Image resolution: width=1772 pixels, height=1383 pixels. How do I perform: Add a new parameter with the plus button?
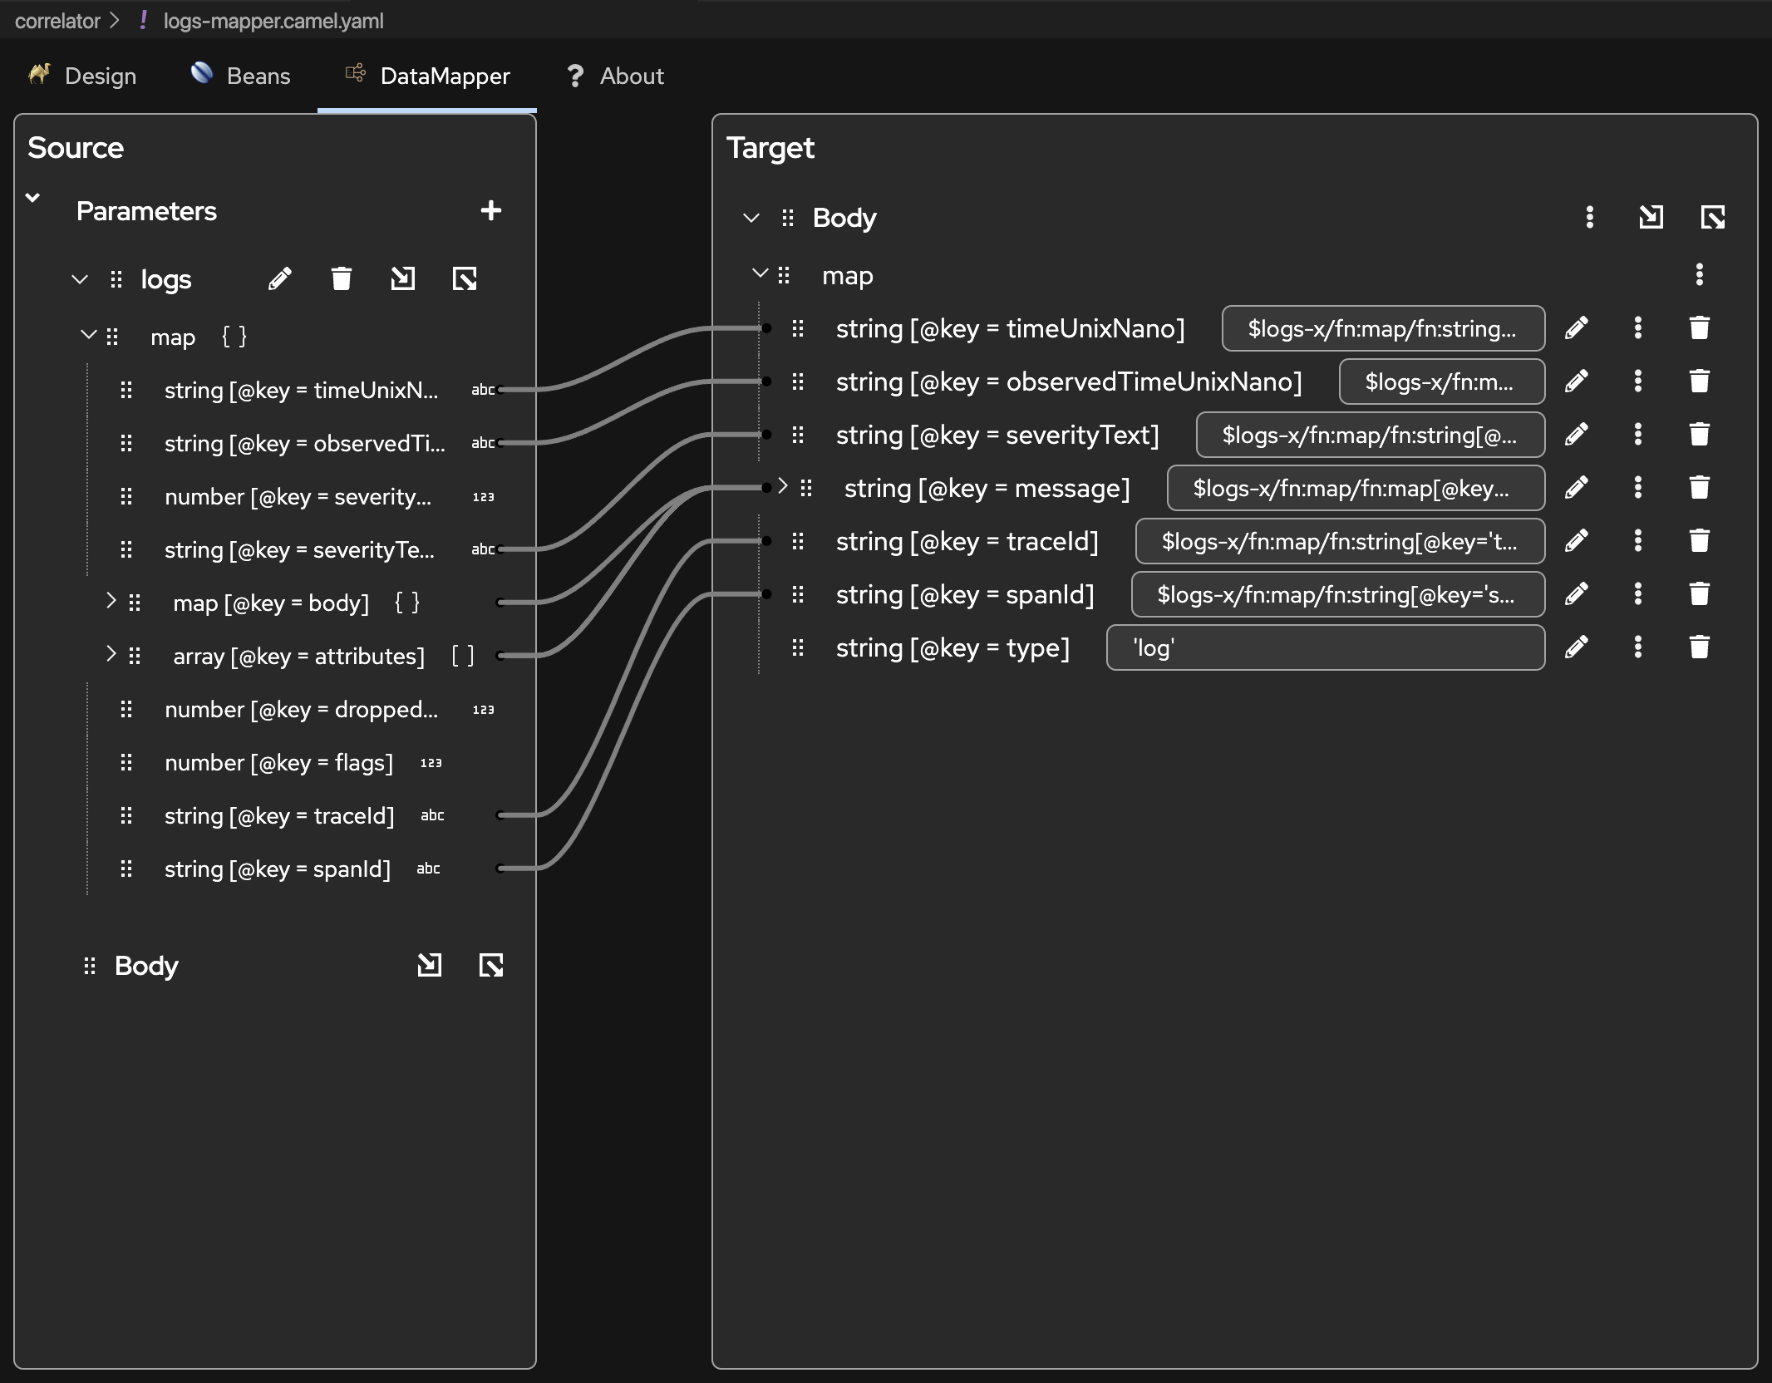click(491, 211)
